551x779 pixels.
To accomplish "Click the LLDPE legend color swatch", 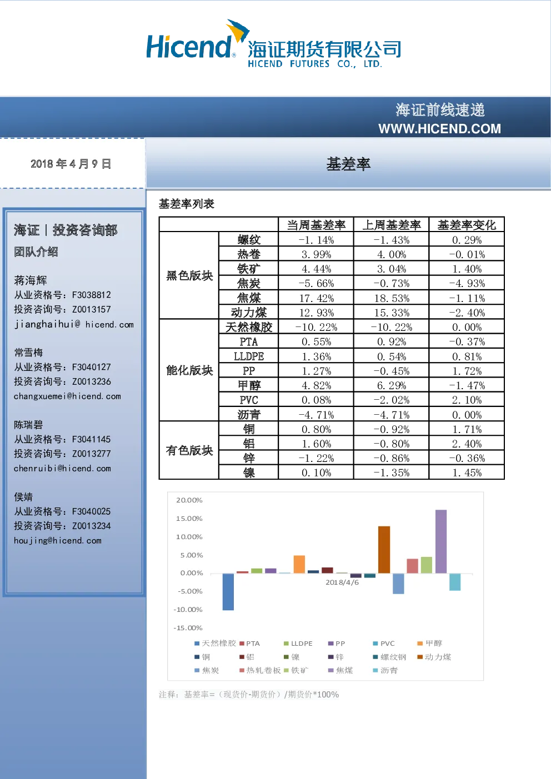I will click(x=286, y=644).
